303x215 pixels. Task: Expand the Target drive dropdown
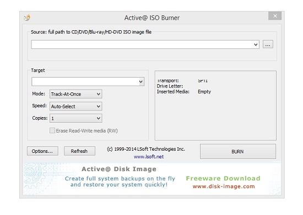141,81
